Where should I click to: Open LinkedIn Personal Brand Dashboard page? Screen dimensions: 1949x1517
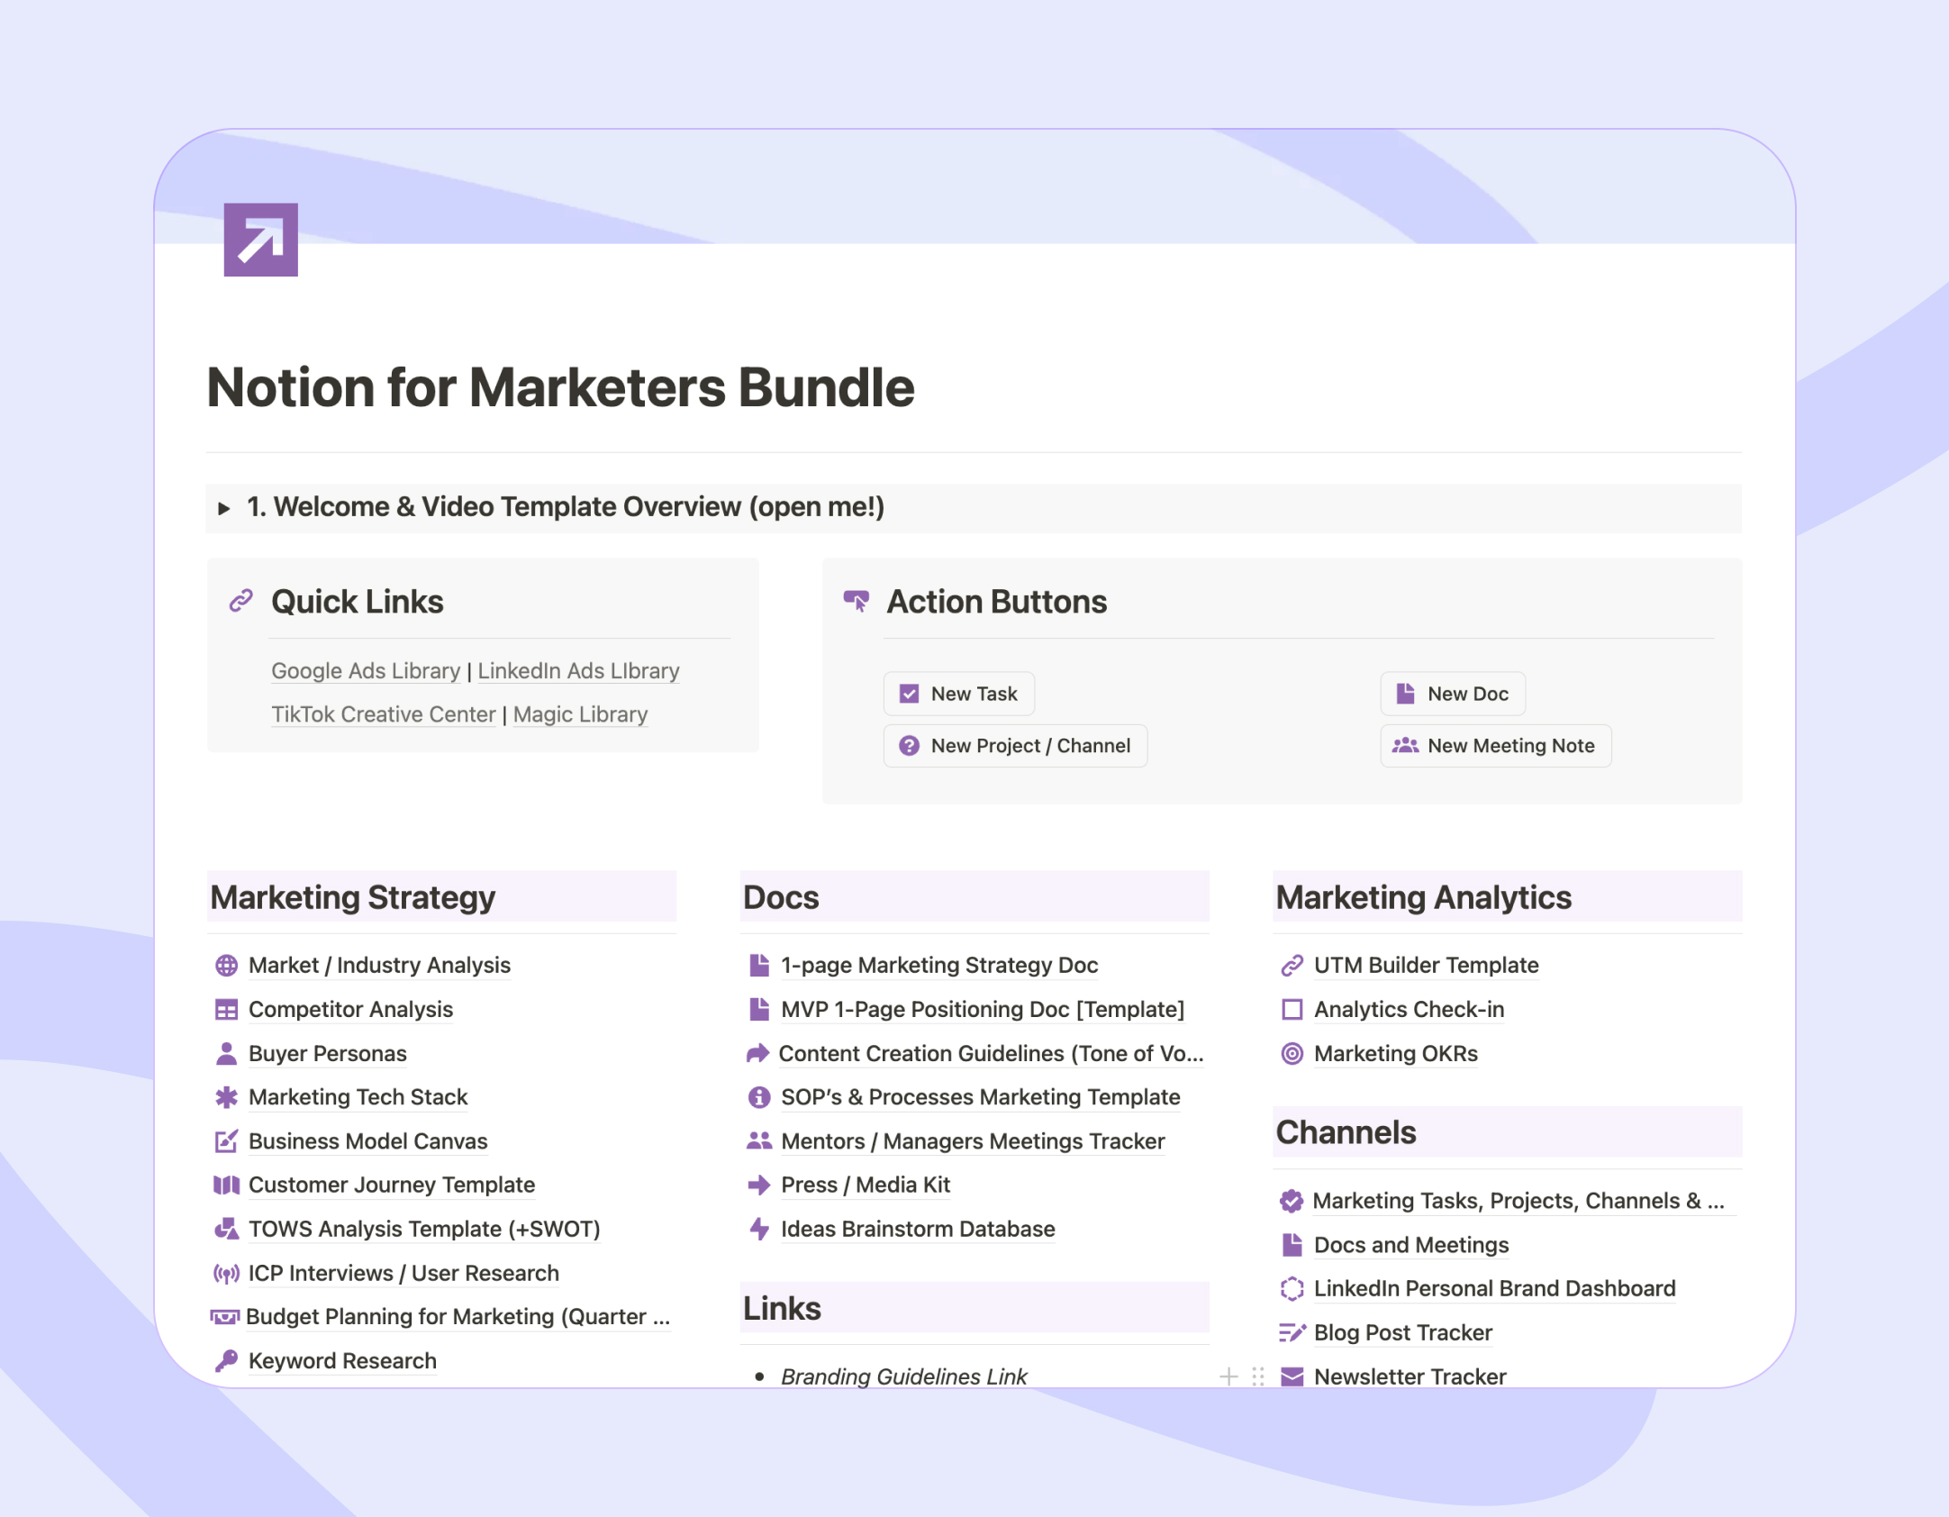coord(1494,1289)
